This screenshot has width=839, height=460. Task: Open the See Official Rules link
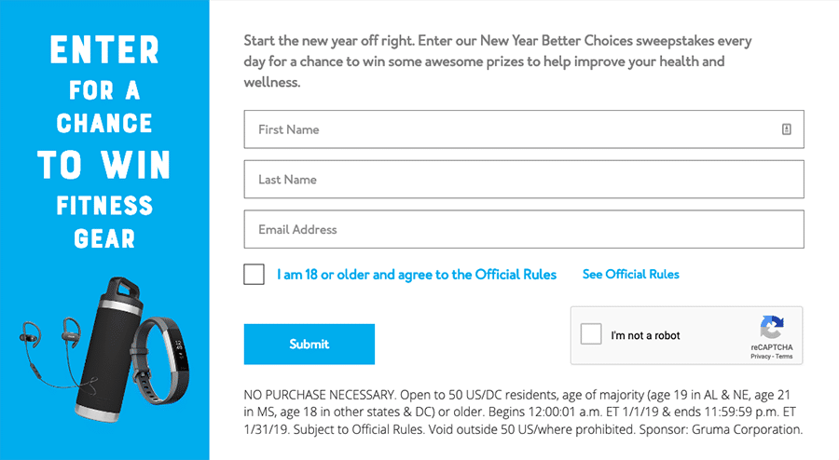pos(630,275)
